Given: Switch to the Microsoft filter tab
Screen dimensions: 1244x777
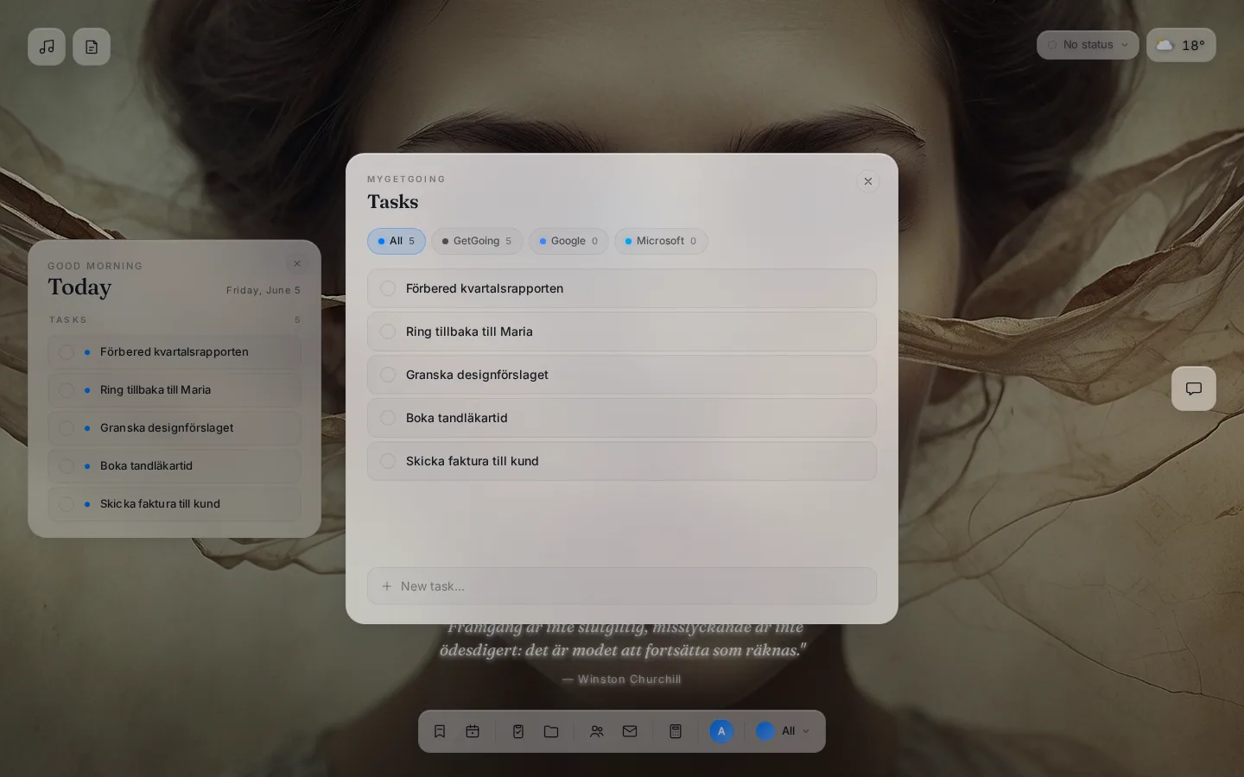Looking at the screenshot, I should tap(661, 241).
